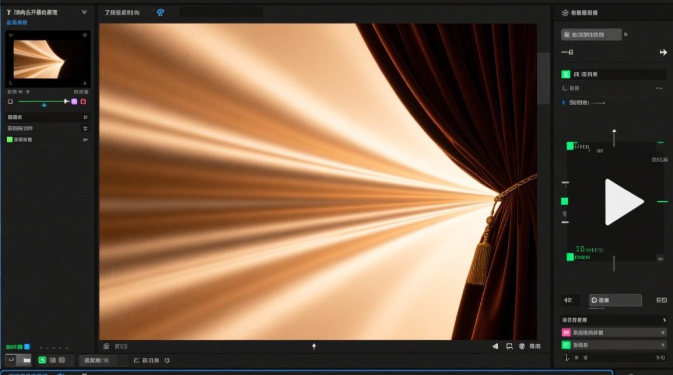This screenshot has width=673, height=375.
Task: Select the right half of the bottom-left view toggle
Action: click(x=26, y=359)
